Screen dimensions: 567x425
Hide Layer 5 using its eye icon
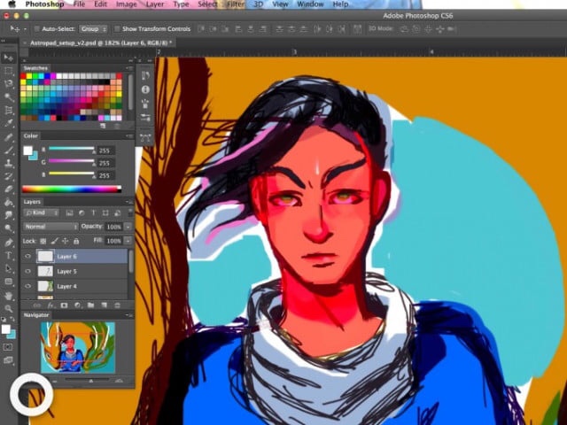[x=28, y=271]
